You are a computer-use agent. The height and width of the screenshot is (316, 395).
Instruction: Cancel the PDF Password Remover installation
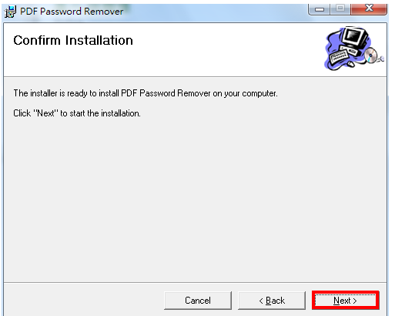coord(198,301)
